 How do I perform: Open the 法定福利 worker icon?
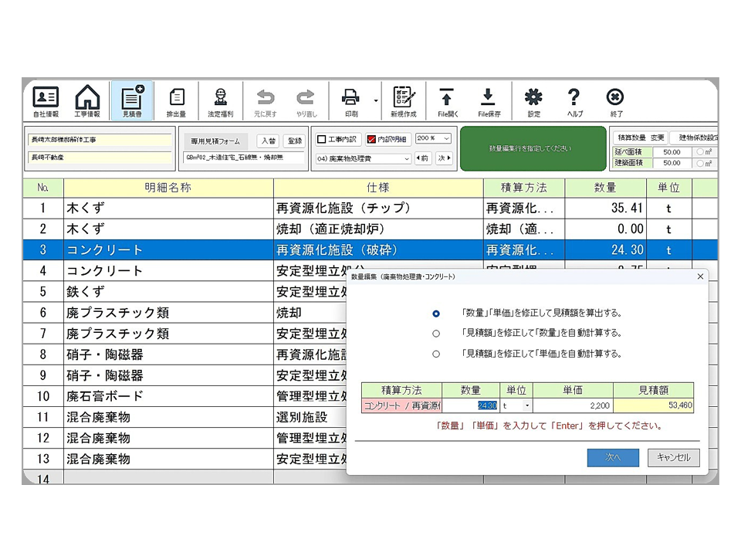click(x=220, y=101)
